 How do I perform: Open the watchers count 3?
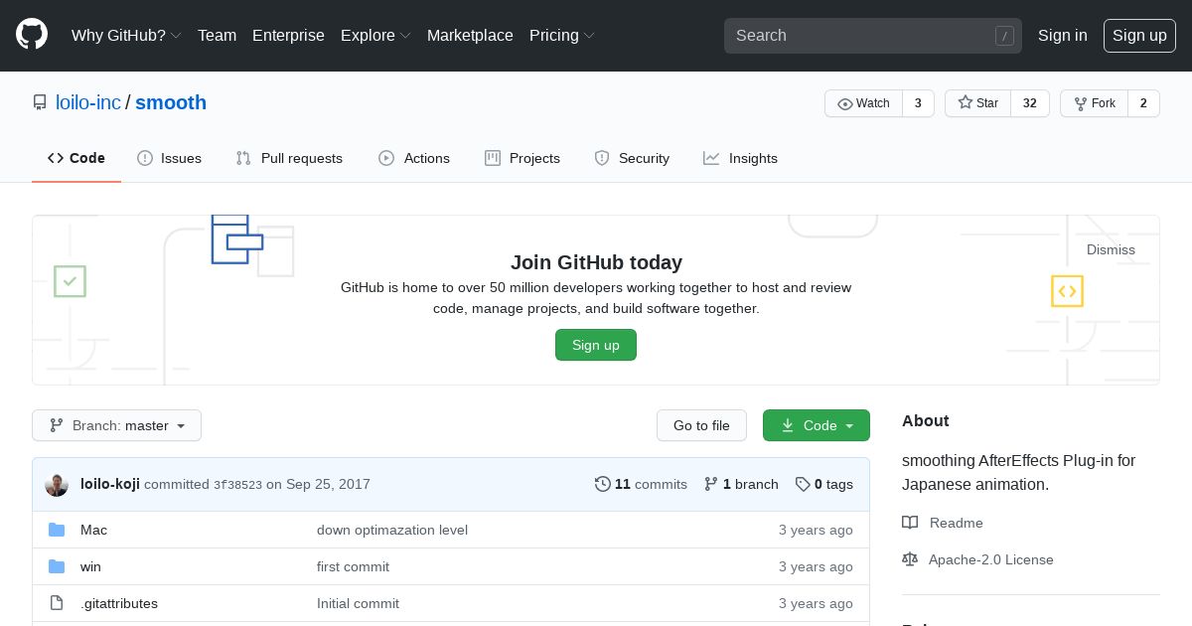coord(918,103)
